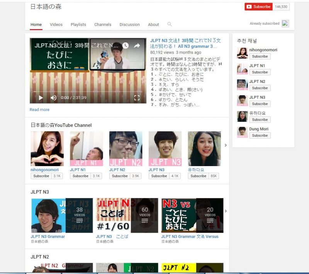The image size is (309, 274).
Task: Enter fullscreen mode on video player
Action: click(137, 97)
